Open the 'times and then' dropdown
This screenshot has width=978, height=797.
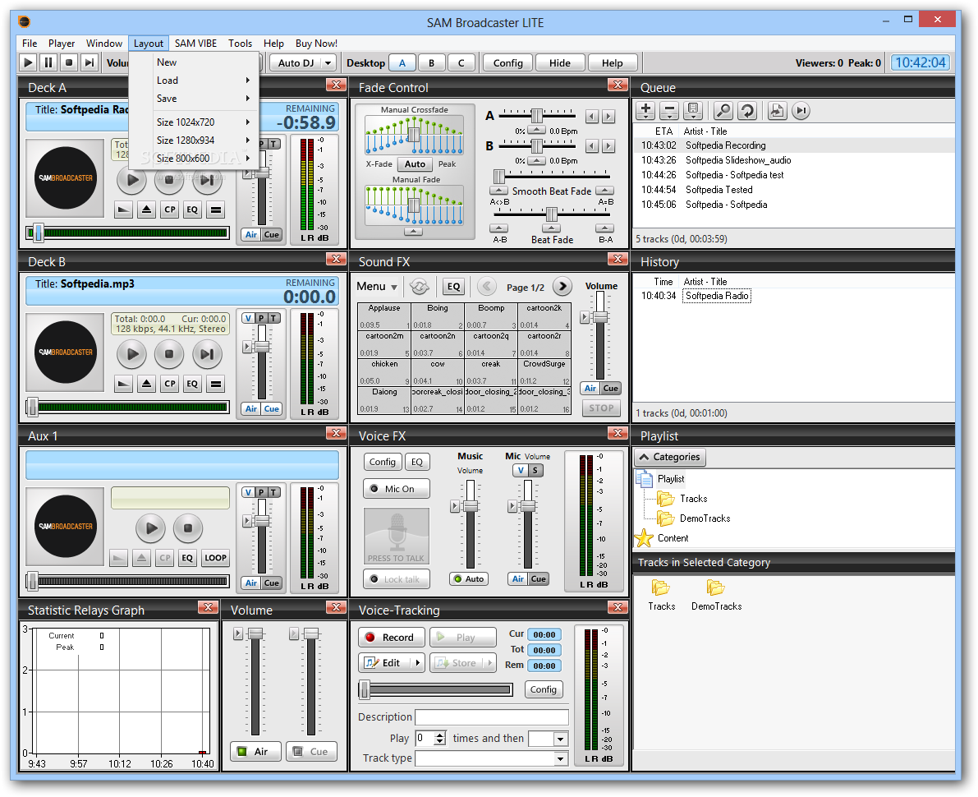(x=549, y=739)
